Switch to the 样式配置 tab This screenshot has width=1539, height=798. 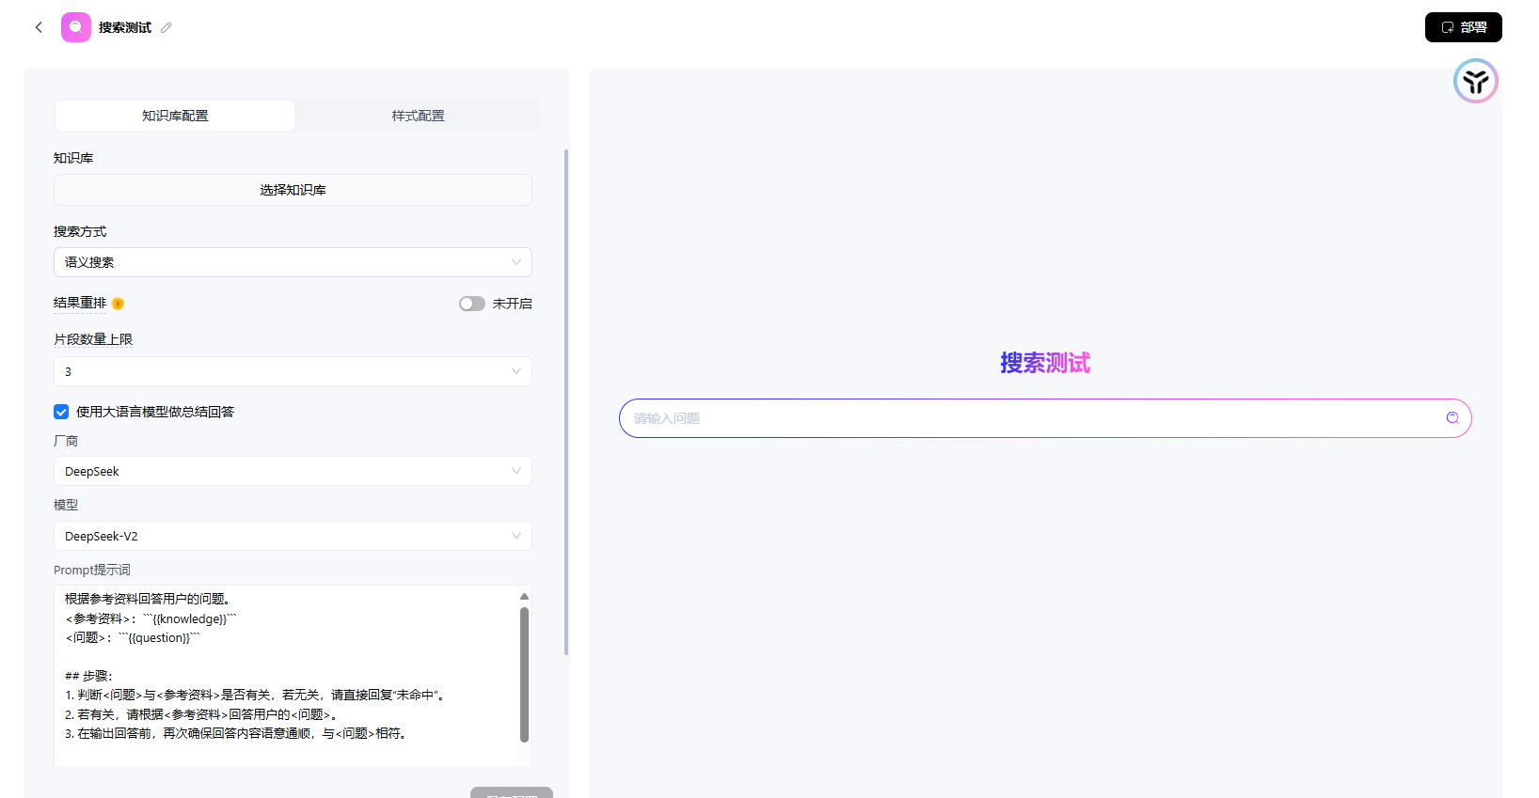tap(418, 116)
